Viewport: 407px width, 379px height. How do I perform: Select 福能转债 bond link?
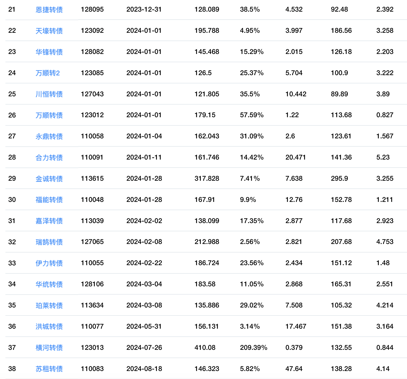point(49,200)
